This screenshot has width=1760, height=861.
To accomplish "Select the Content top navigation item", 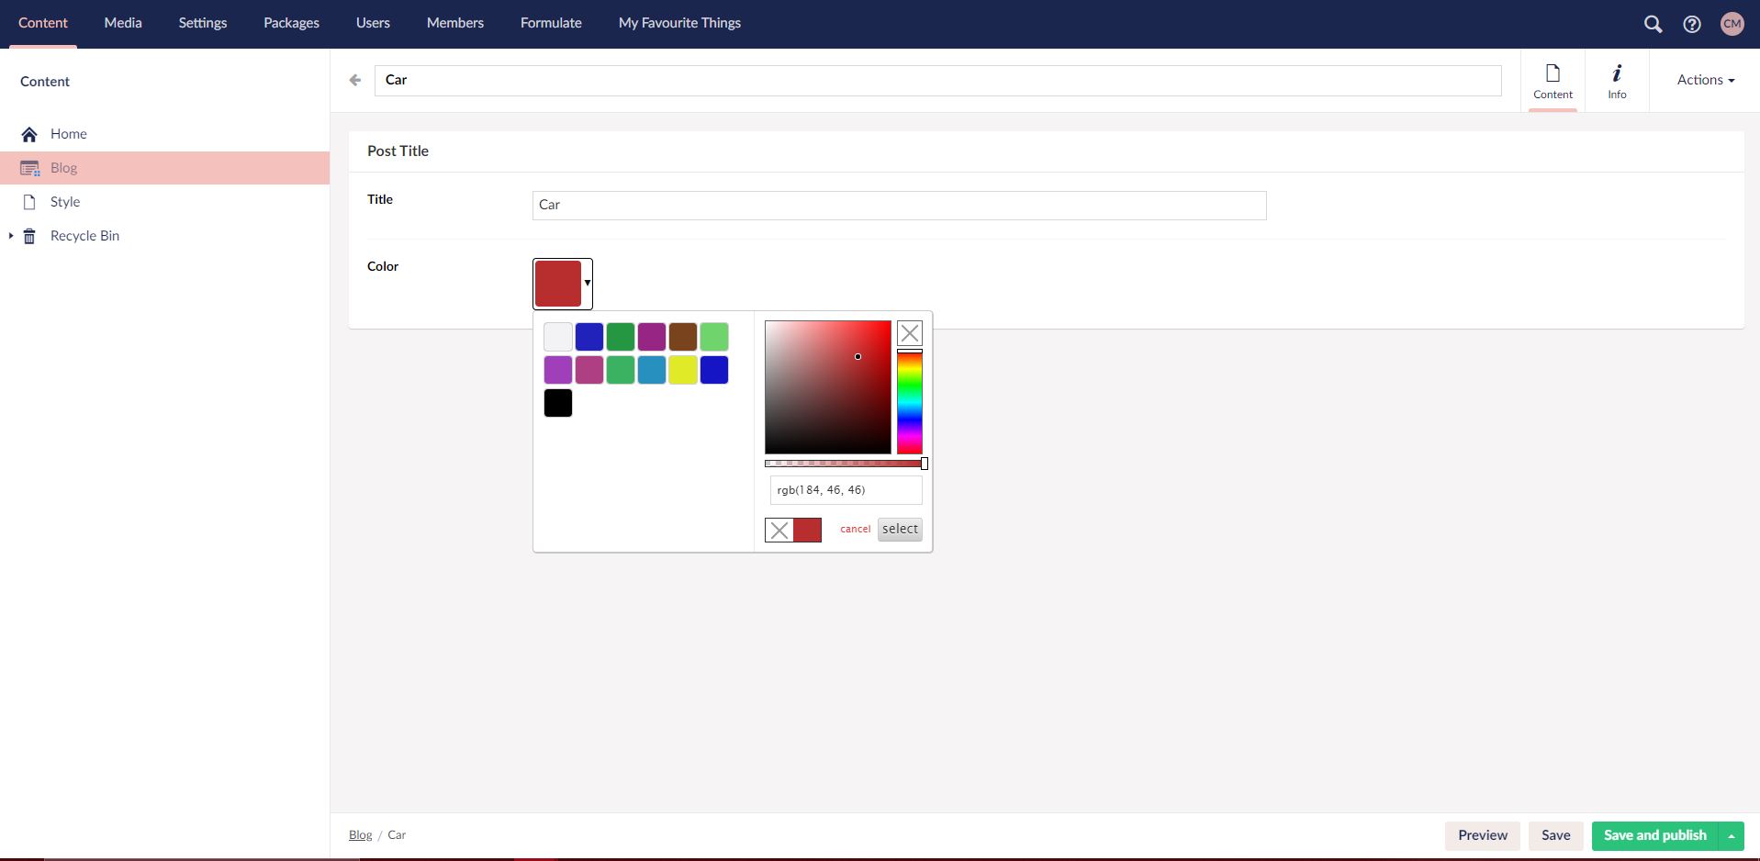I will point(43,23).
